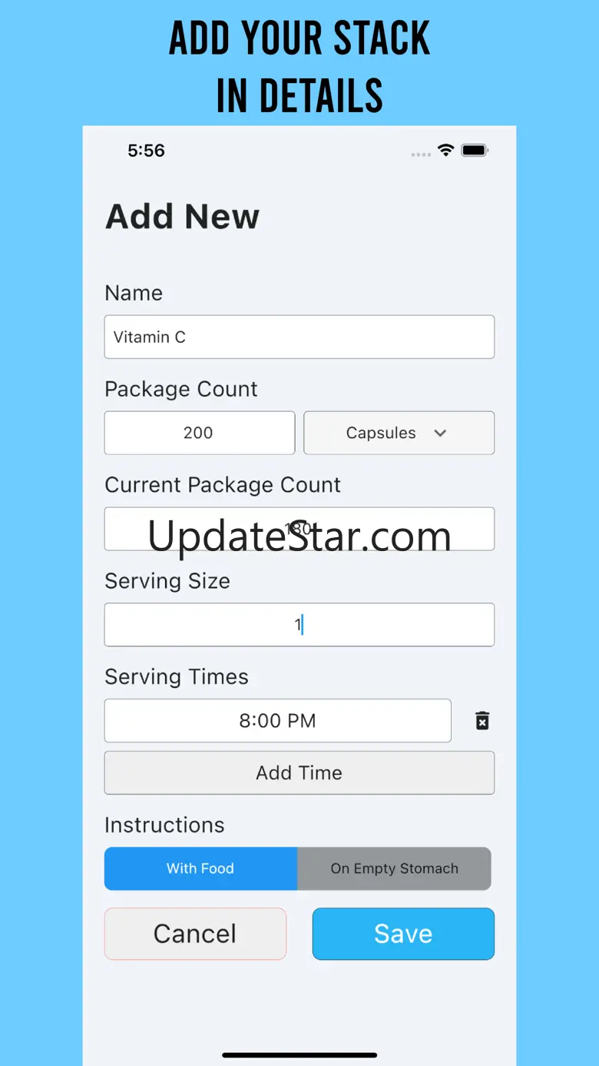This screenshot has width=599, height=1066.
Task: Tap the 5:56 clock in status bar
Action: [146, 151]
